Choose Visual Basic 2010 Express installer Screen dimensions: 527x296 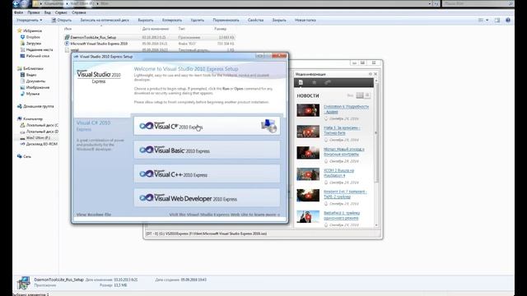[207, 150]
